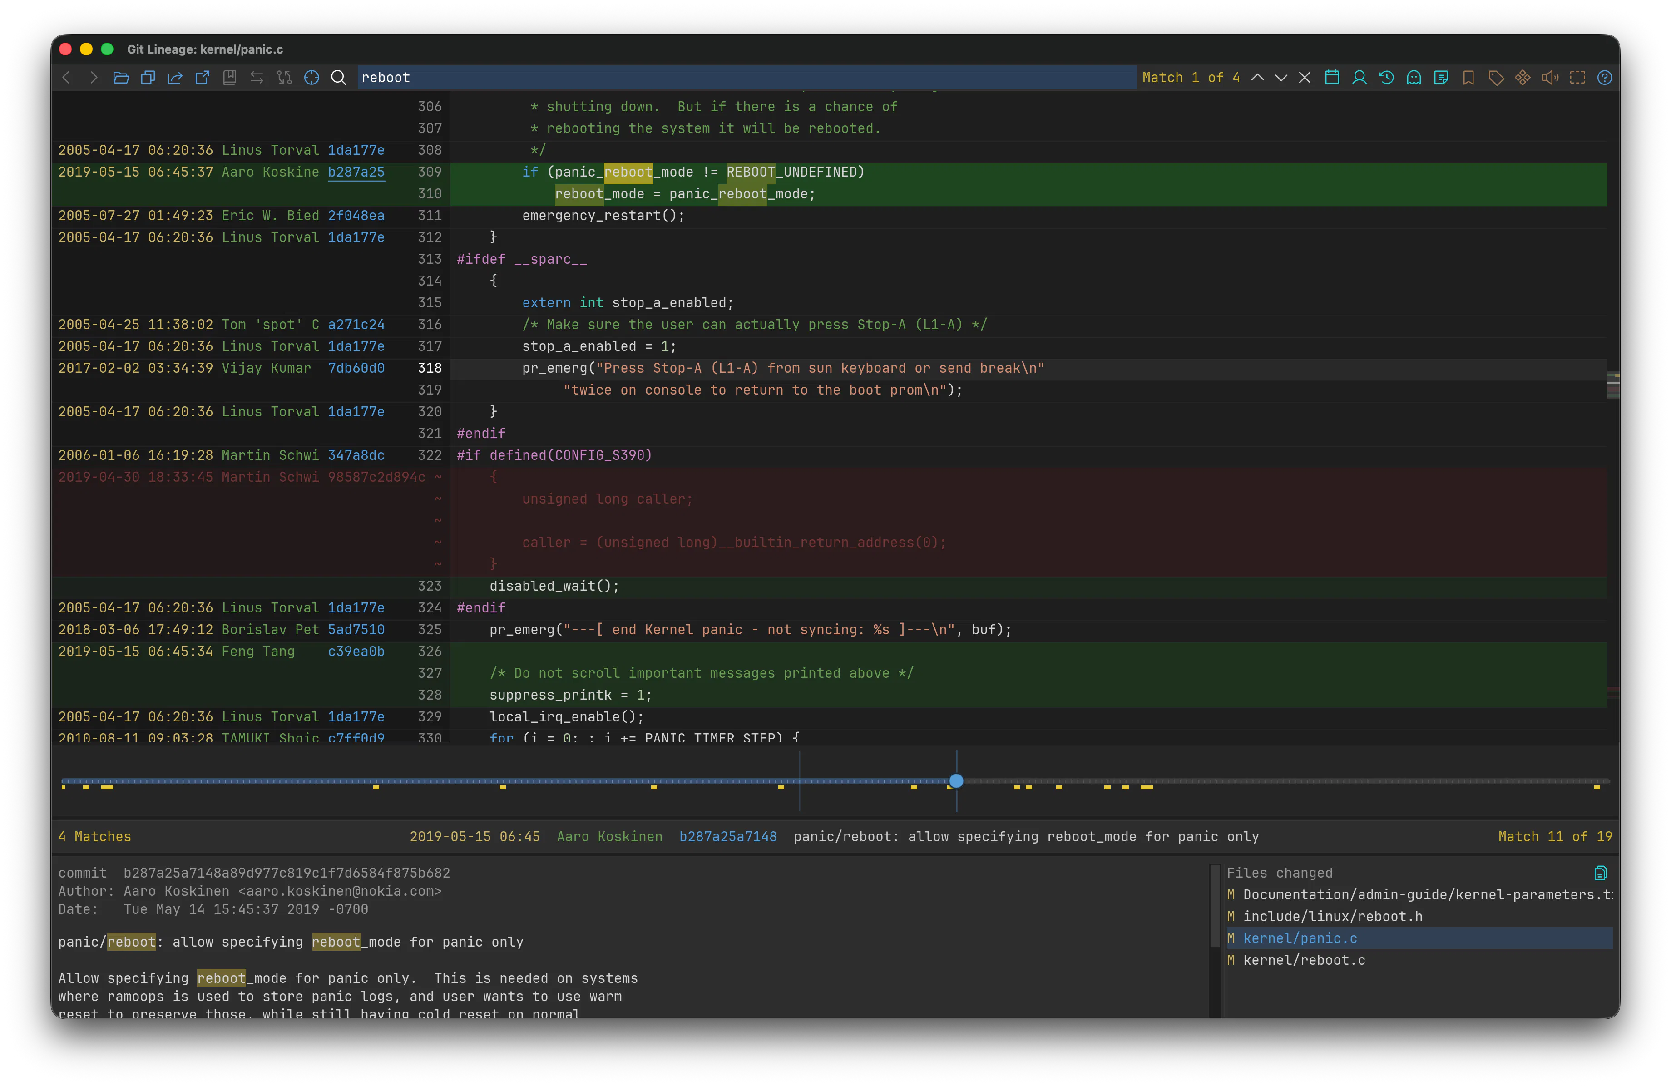Click the four-diamond icon in toolbar
The height and width of the screenshot is (1086, 1671).
pyautogui.click(x=1523, y=77)
